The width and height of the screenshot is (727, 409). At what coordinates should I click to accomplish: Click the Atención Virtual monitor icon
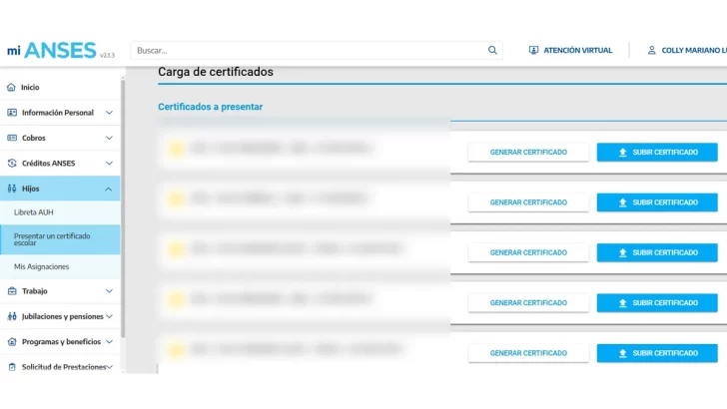[533, 50]
